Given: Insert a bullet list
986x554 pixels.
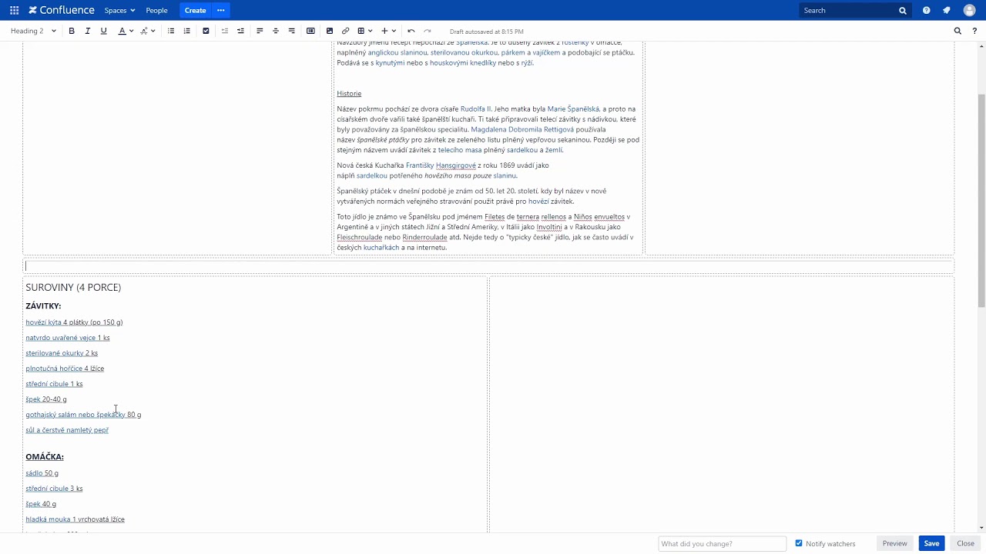Looking at the screenshot, I should click(171, 31).
